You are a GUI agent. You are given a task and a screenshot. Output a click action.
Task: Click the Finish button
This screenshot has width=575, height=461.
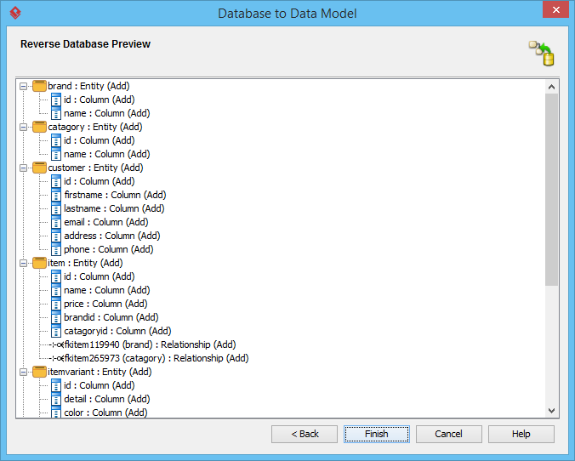click(x=377, y=435)
